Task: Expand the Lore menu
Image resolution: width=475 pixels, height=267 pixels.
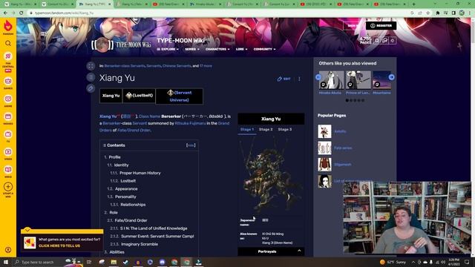Action: [x=241, y=49]
